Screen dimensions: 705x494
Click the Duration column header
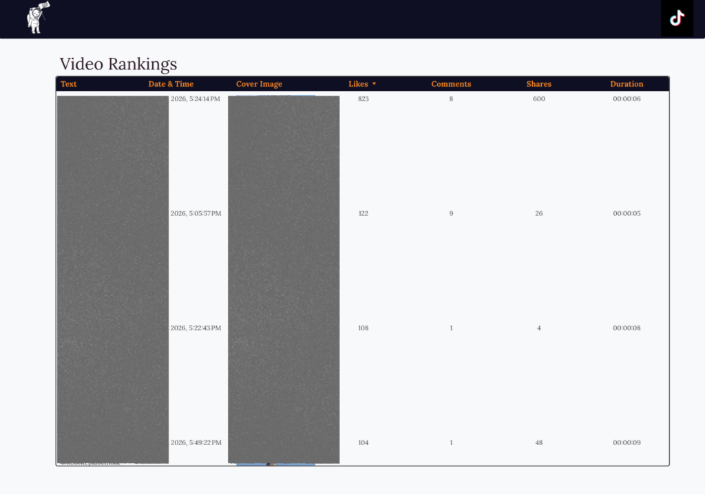[627, 84]
